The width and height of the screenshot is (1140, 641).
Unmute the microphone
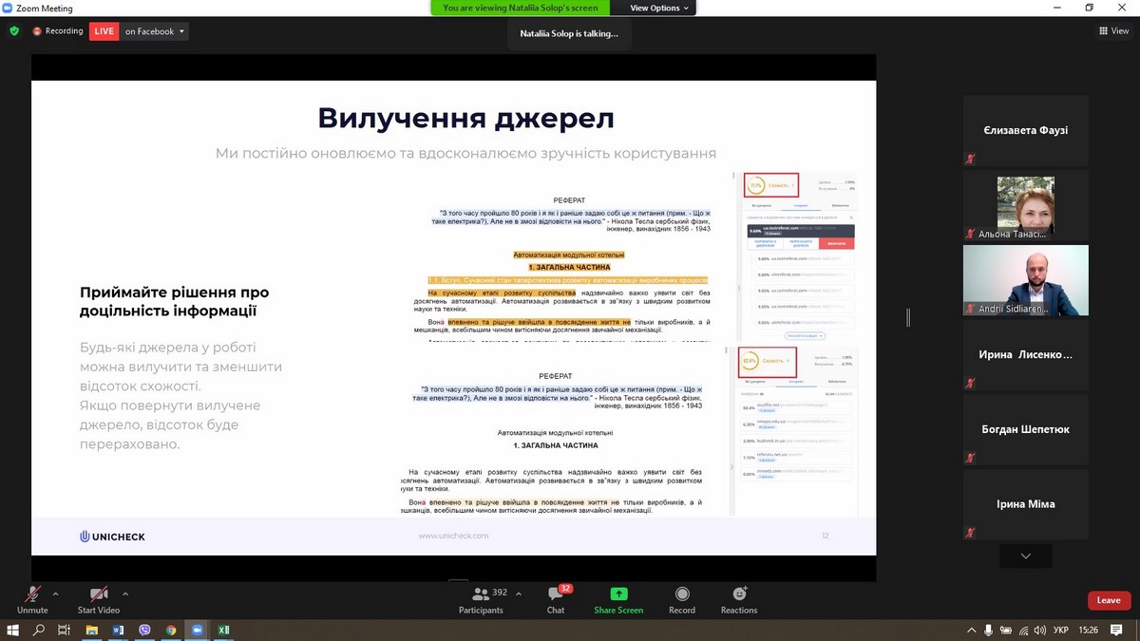coord(32,598)
